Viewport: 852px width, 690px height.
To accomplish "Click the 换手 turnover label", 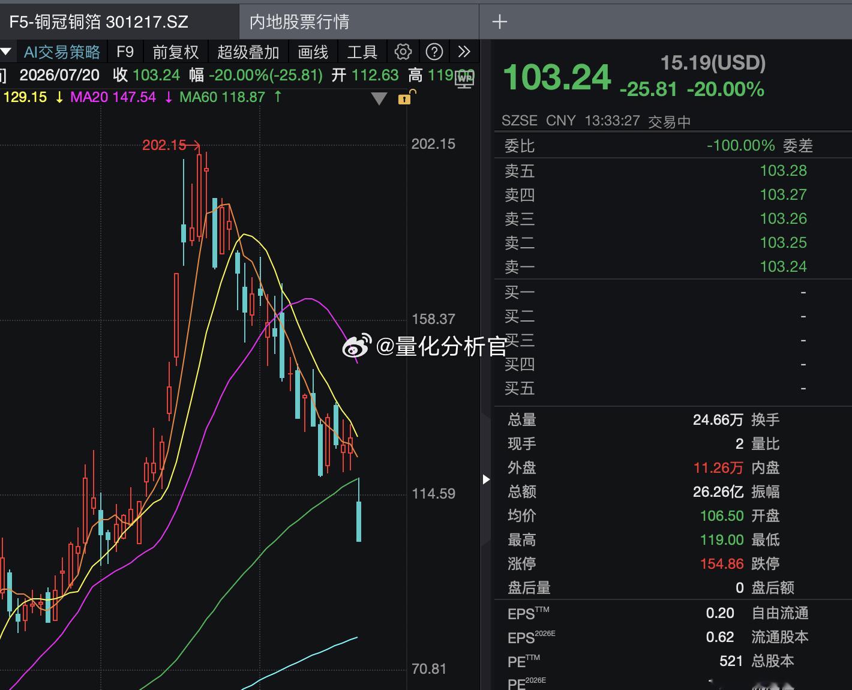I will coord(766,420).
